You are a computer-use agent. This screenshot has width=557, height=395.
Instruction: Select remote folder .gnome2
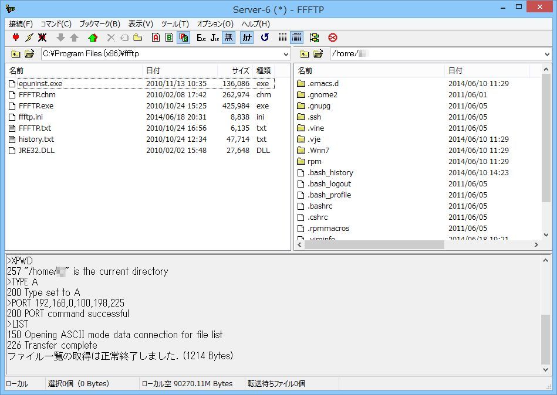(x=323, y=95)
